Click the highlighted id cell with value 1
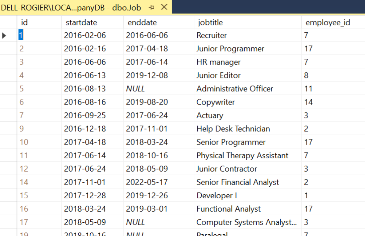Screen dimensions: 365x236 click(21, 35)
